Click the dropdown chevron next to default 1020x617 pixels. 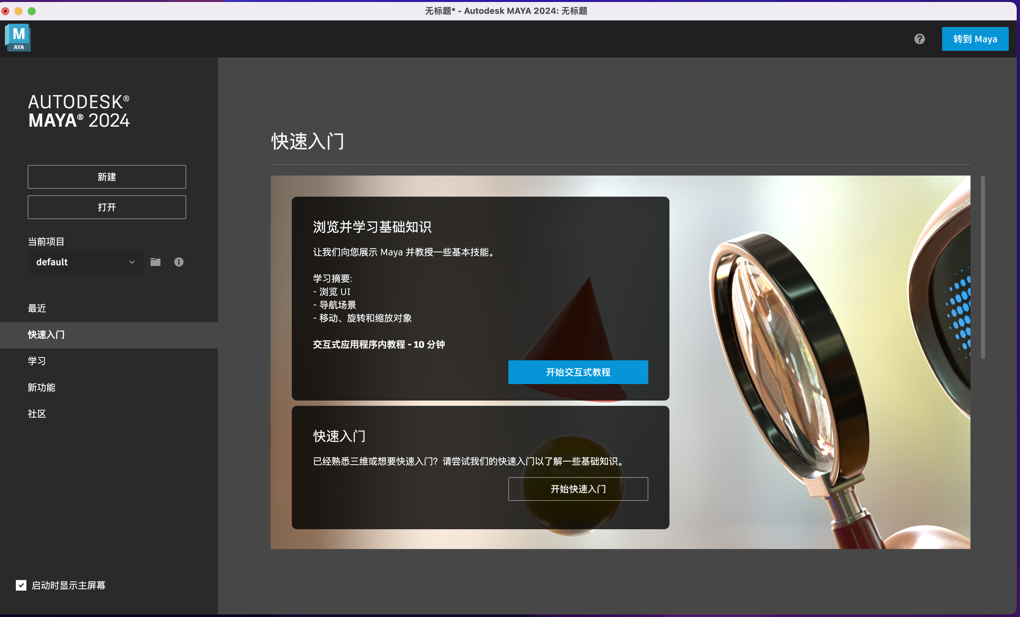pos(132,262)
